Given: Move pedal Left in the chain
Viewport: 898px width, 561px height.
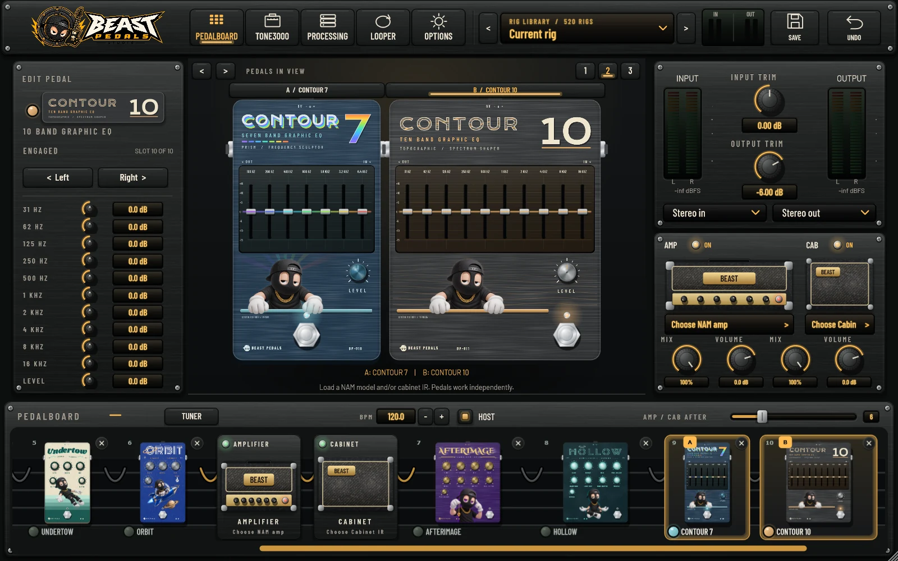Looking at the screenshot, I should pos(58,178).
